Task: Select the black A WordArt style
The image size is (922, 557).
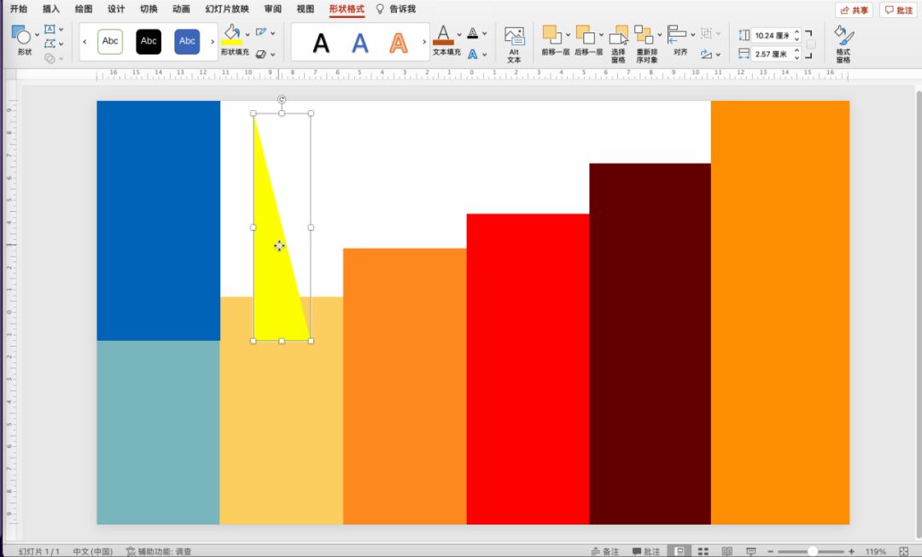Action: pyautogui.click(x=321, y=43)
